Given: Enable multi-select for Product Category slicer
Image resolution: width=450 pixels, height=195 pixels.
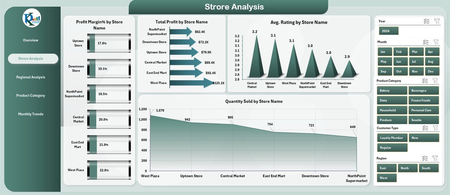Looking at the screenshot, I should [x=425, y=81].
